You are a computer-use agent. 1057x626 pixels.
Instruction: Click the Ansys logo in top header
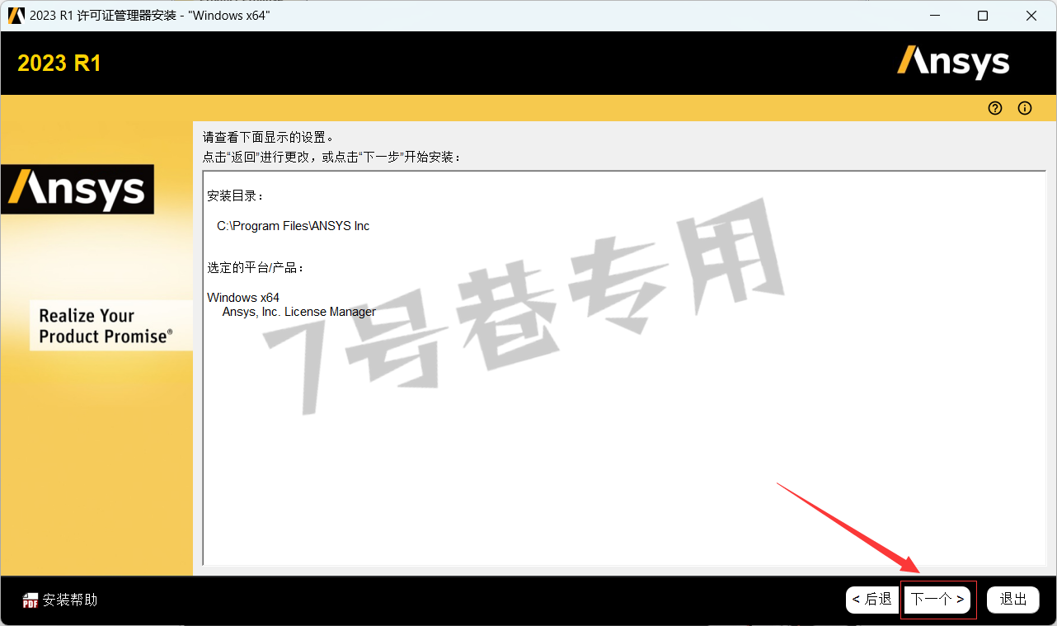coord(953,63)
